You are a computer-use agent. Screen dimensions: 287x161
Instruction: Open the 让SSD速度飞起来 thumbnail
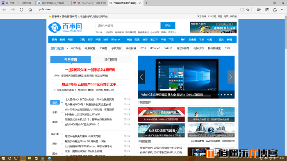coord(161,130)
